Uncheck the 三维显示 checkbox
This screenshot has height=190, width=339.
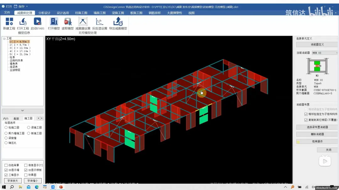coord(6,175)
